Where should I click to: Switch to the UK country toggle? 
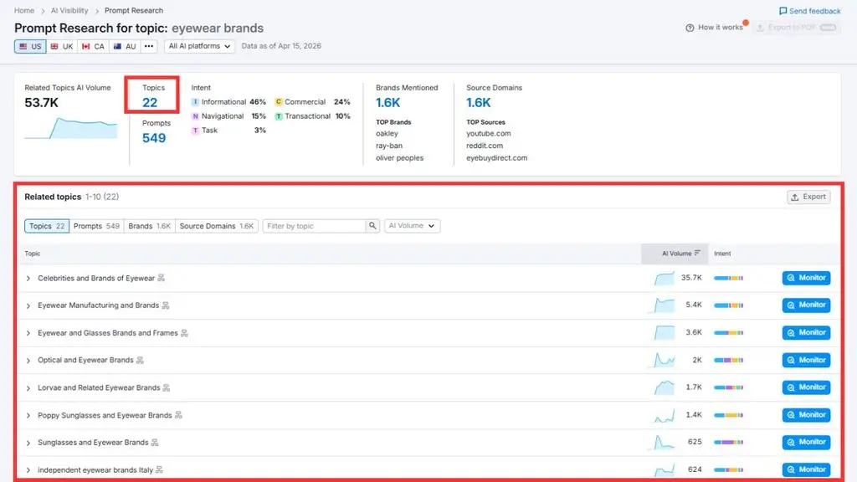click(62, 47)
